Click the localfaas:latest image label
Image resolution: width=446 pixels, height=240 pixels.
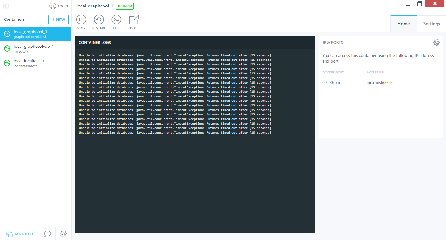(25, 66)
